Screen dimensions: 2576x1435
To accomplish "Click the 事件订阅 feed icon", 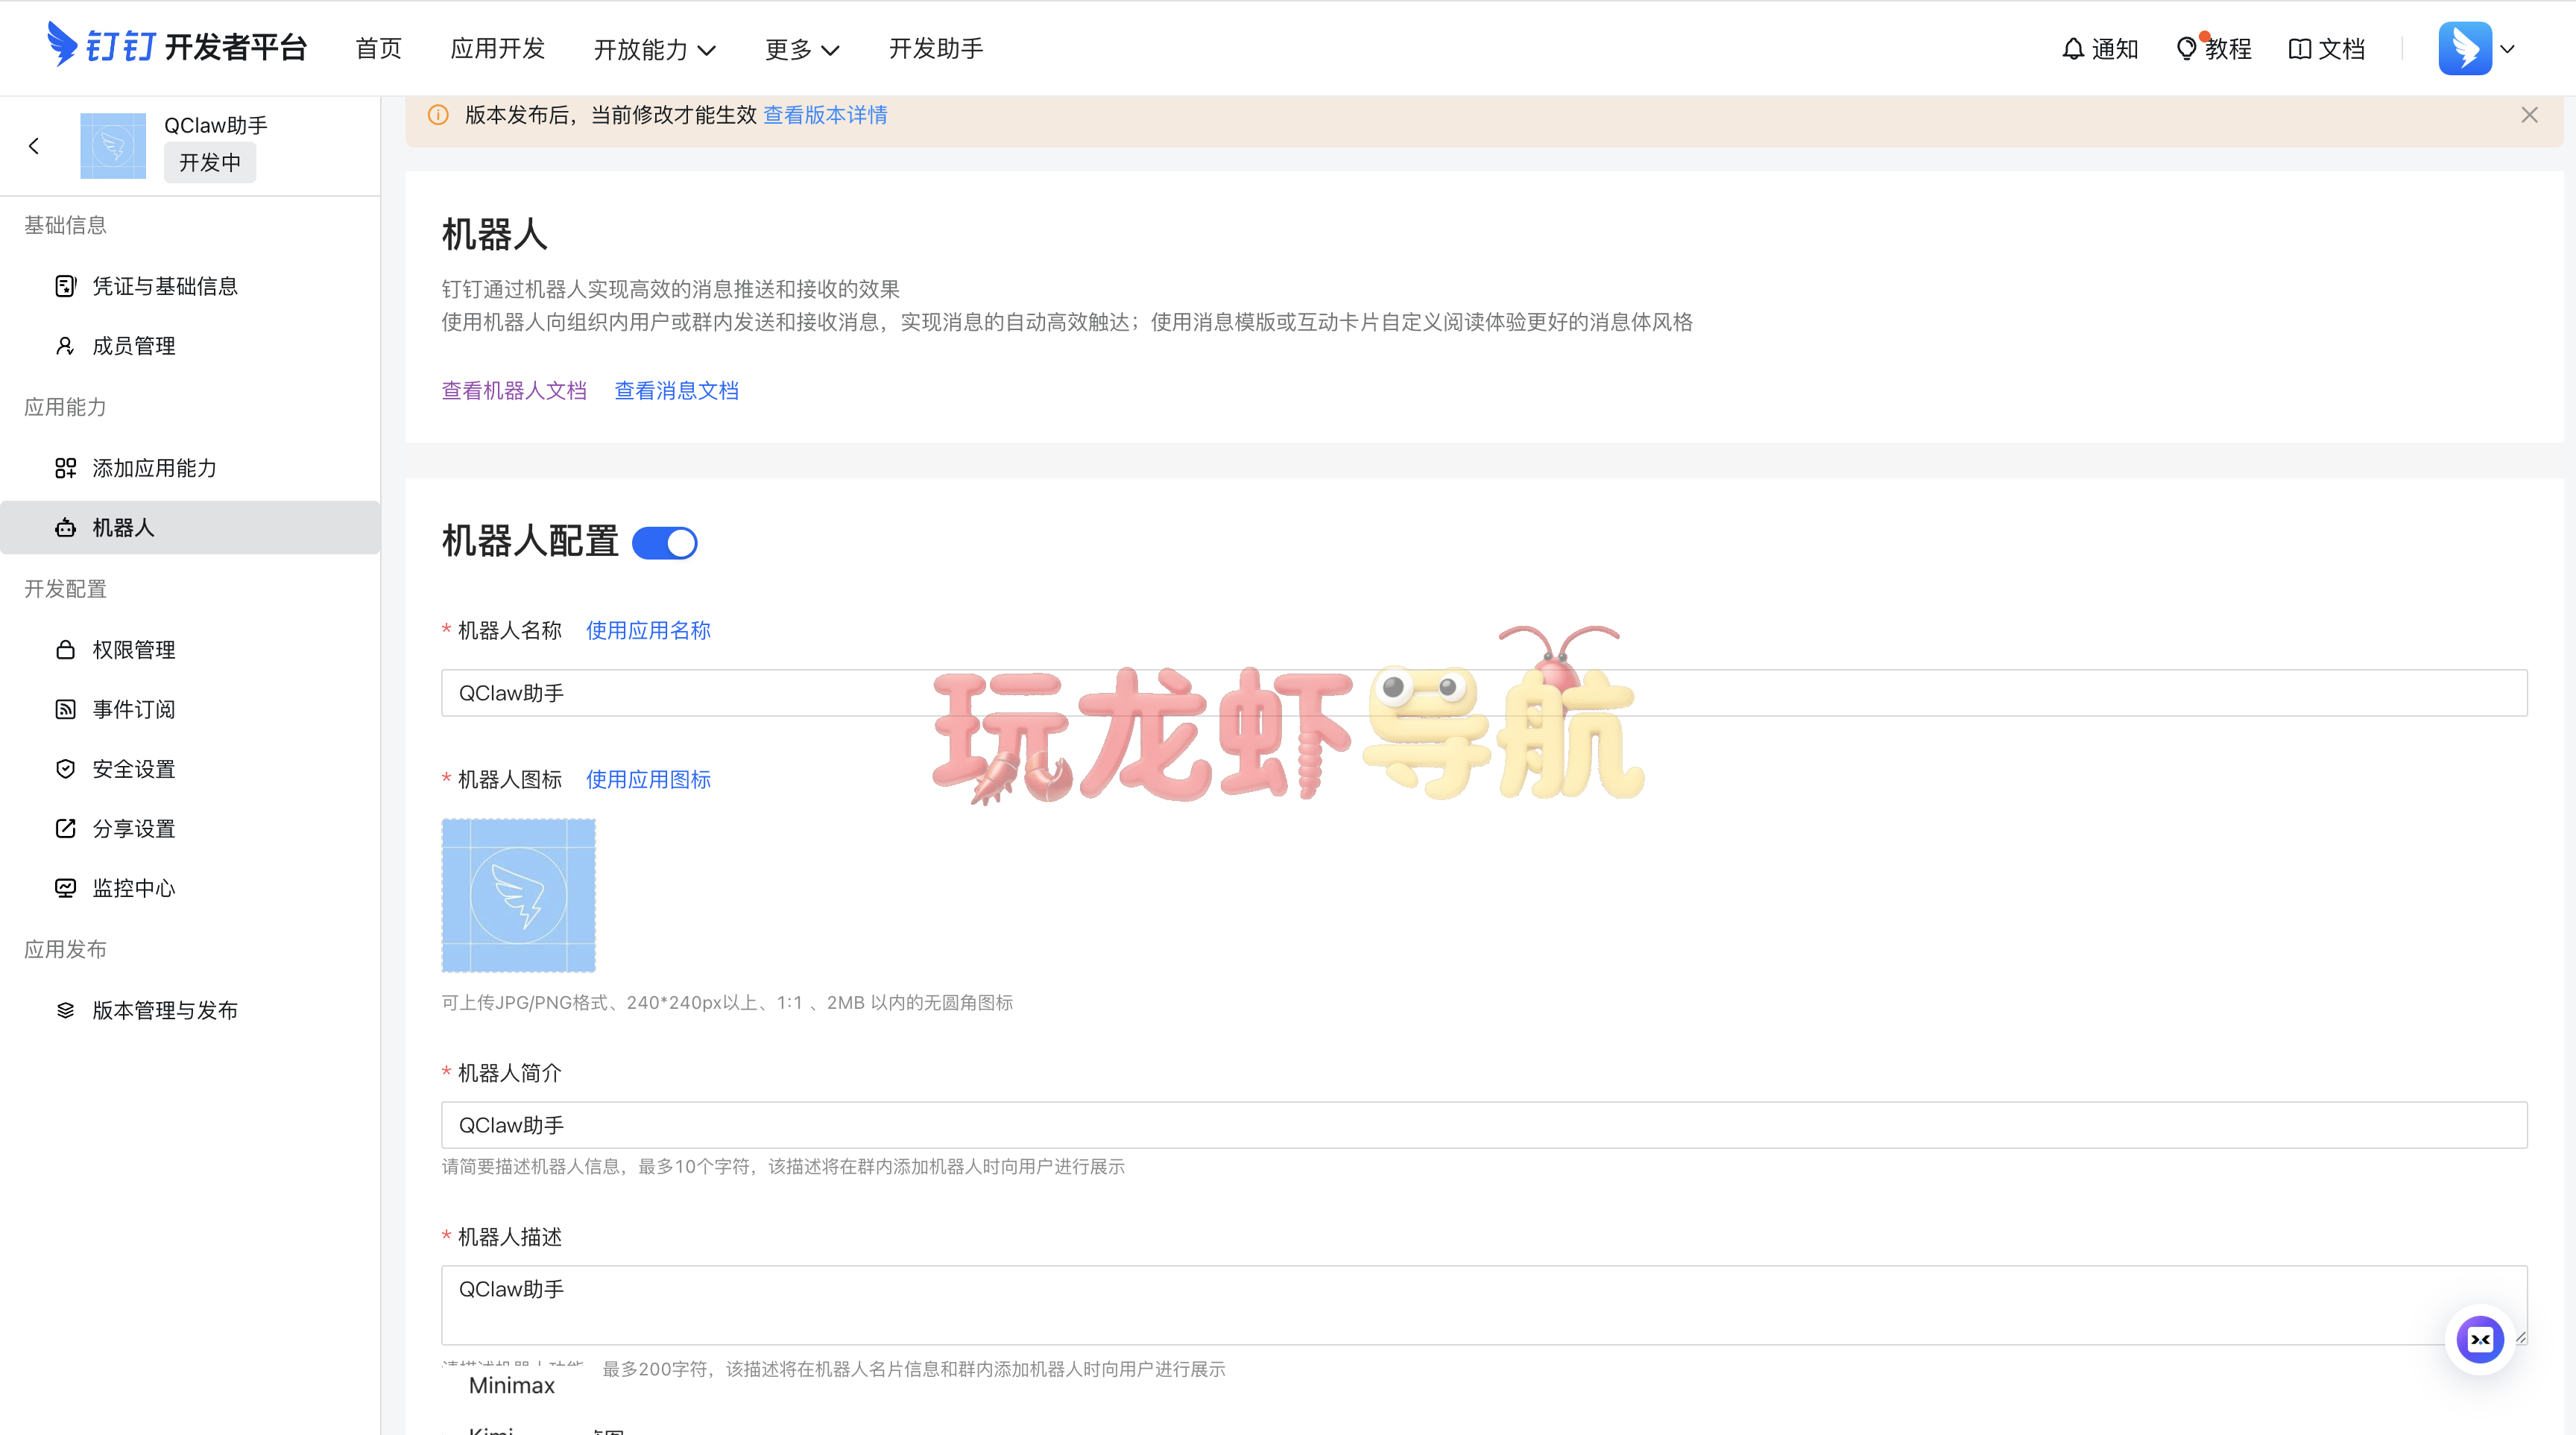I will coord(65,709).
